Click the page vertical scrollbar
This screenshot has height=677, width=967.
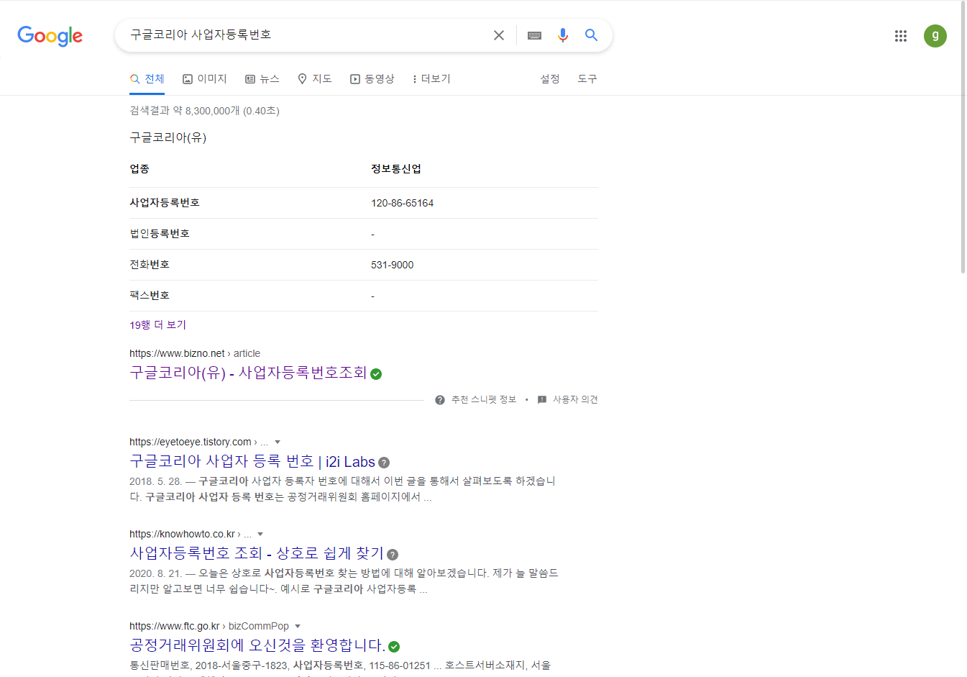(x=963, y=137)
